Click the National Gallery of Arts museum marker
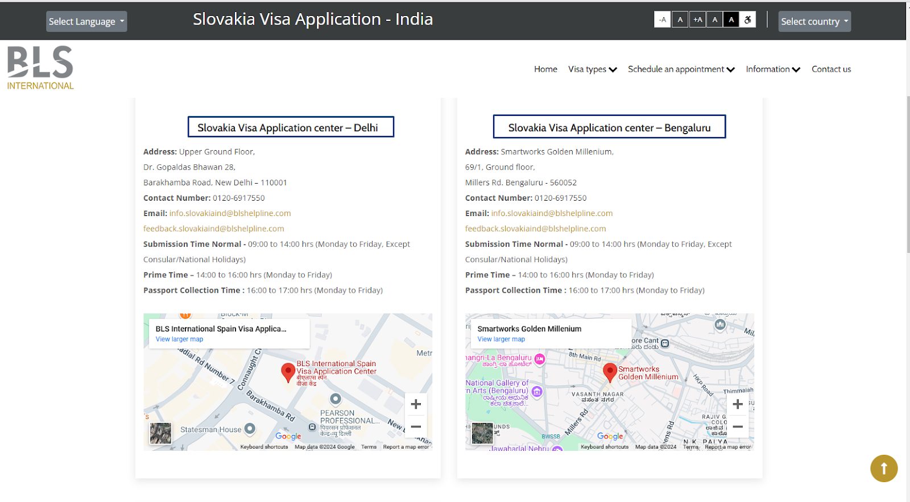Viewport: 910px width, 502px height. click(x=537, y=392)
